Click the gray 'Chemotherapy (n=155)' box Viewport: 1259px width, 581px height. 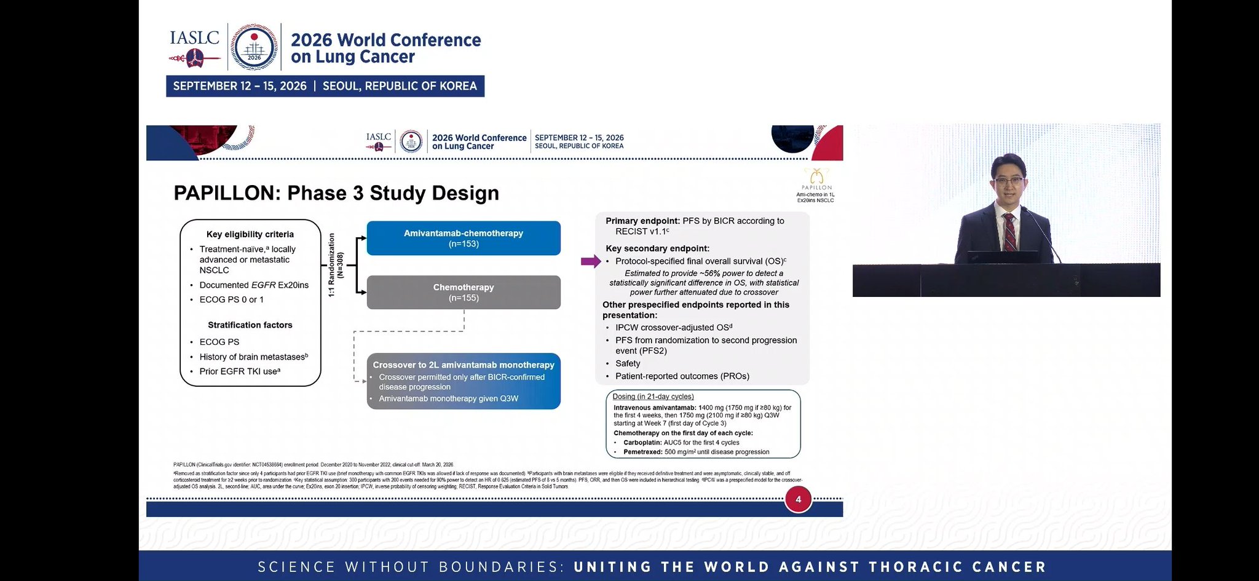point(464,292)
